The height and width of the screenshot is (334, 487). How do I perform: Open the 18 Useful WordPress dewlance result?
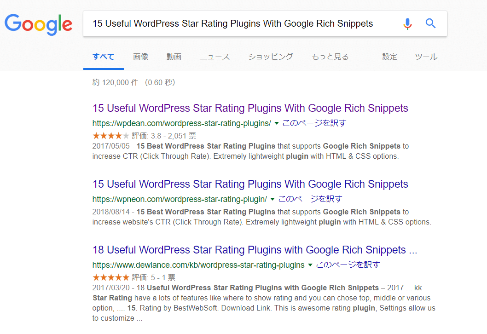click(x=255, y=250)
